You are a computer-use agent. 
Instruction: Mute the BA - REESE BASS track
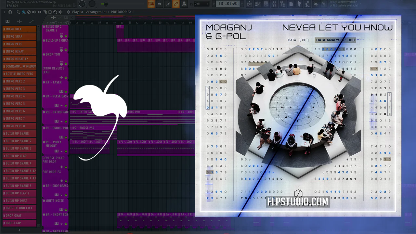tap(66, 106)
